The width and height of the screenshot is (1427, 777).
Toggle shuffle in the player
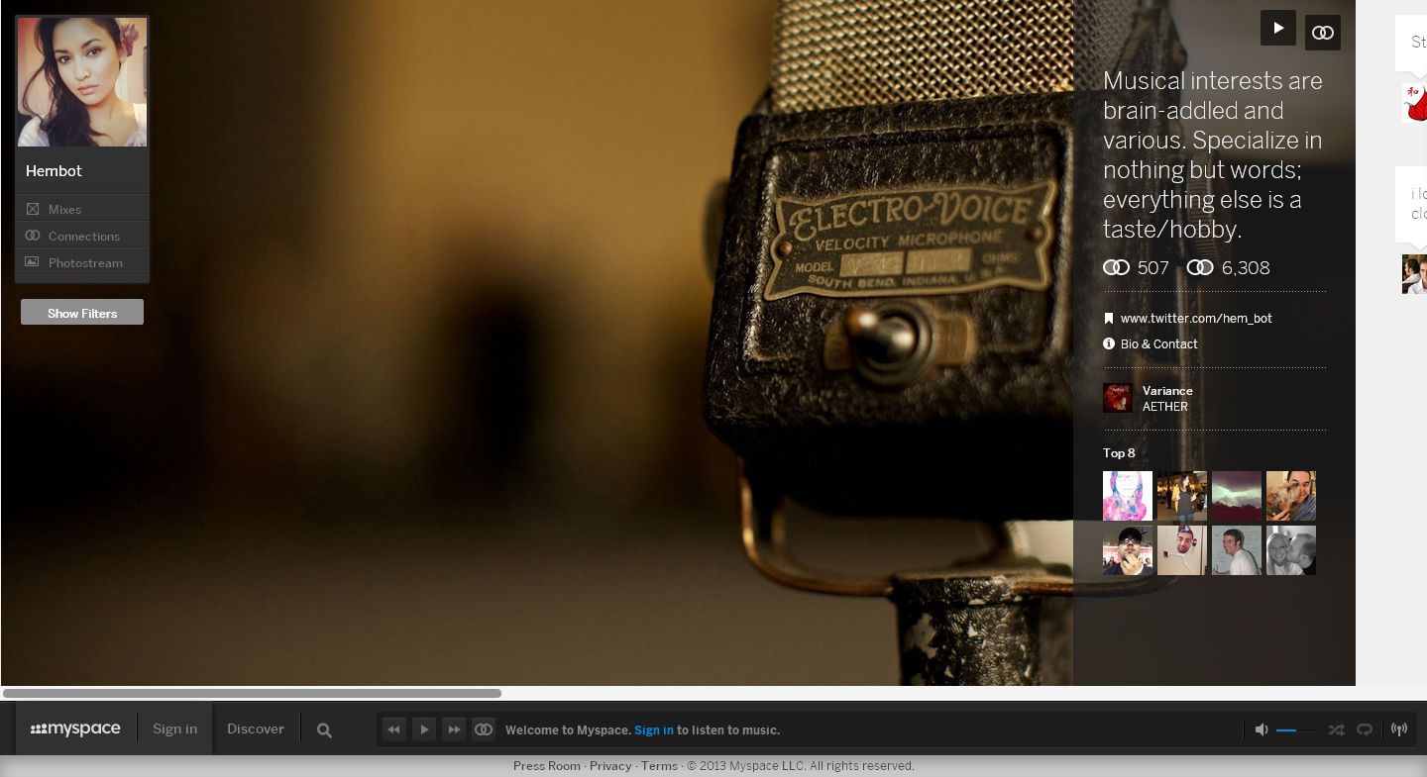[1337, 729]
